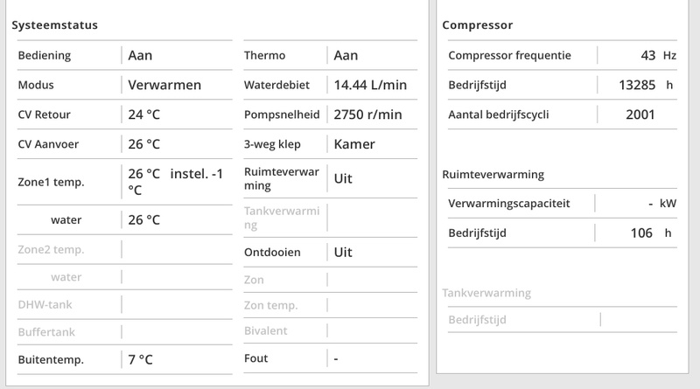Click the CV Retour temperature value

146,115
